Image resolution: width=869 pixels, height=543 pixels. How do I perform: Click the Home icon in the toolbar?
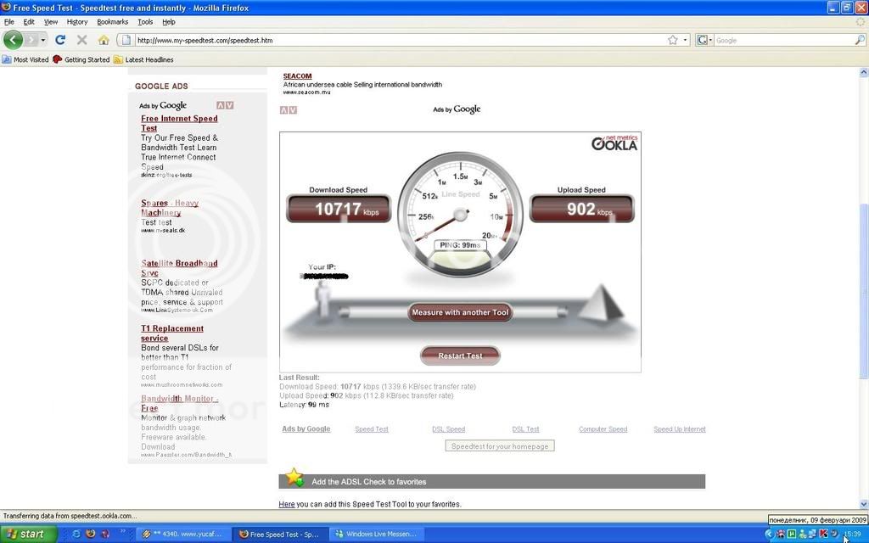(x=104, y=39)
